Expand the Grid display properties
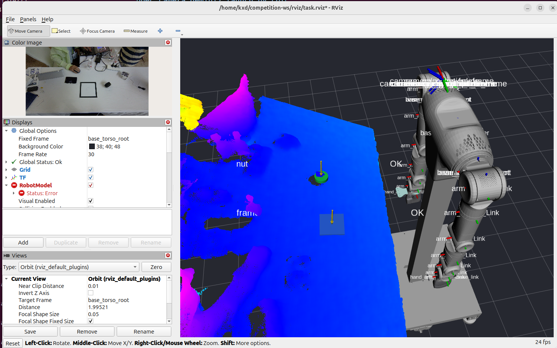557x348 pixels. tap(6, 170)
